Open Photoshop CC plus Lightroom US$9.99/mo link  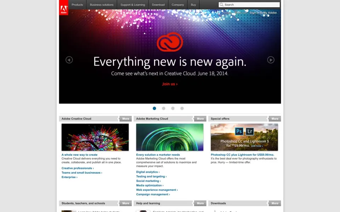point(242,155)
